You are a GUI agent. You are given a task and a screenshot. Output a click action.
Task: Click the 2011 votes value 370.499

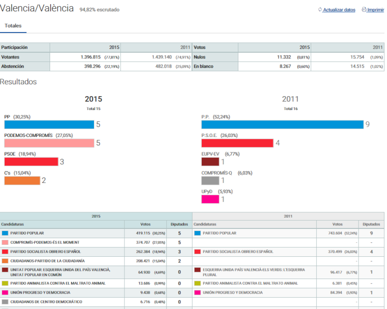pyautogui.click(x=335, y=252)
